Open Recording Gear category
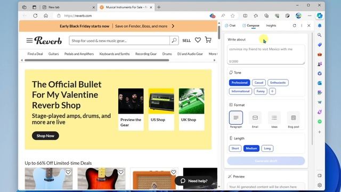This screenshot has width=341, height=192. (x=145, y=54)
